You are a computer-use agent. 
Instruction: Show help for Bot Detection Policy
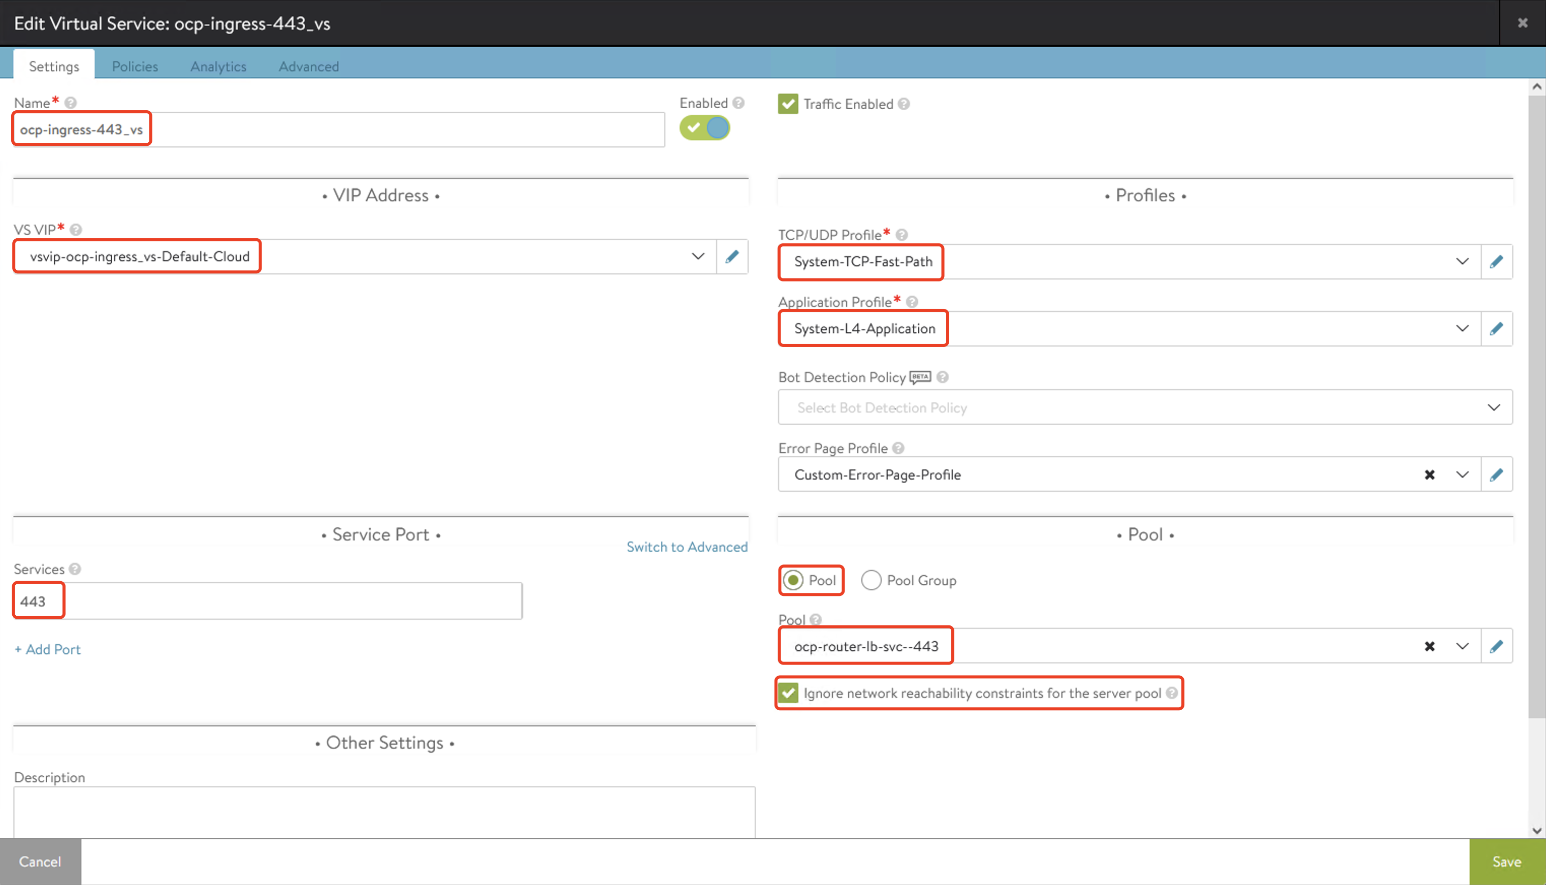point(942,377)
